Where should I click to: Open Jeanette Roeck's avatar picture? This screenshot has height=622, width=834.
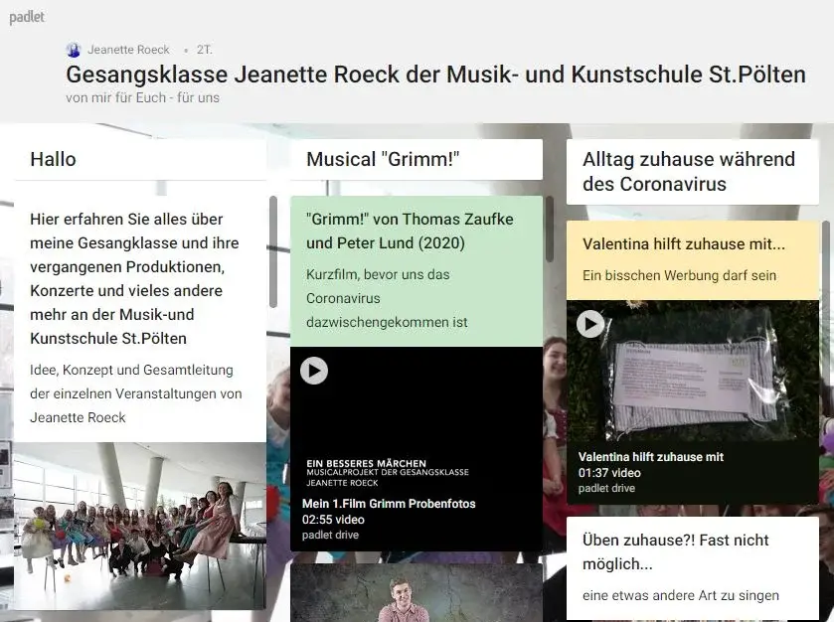pos(74,50)
